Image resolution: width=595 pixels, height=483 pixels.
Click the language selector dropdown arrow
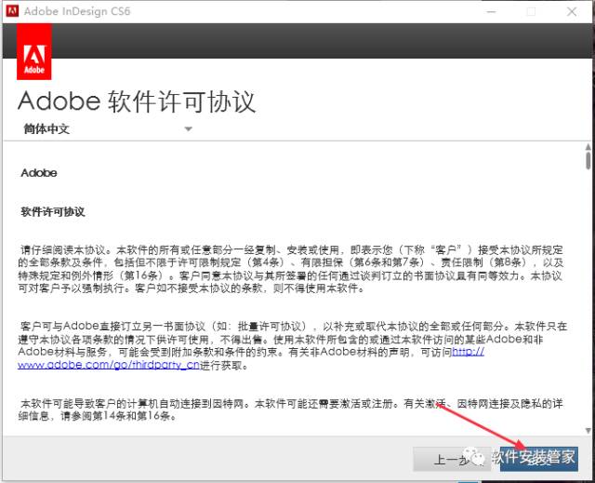[x=188, y=129]
